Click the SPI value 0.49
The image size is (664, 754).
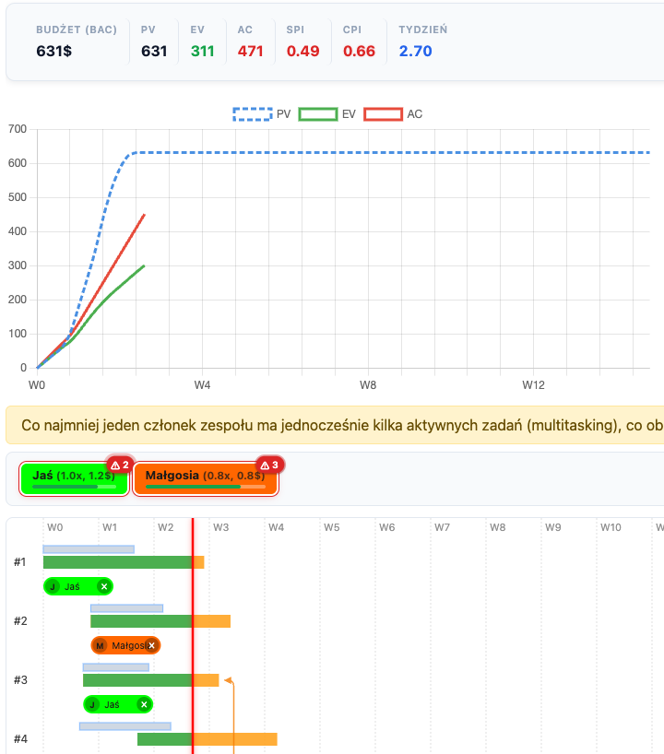303,51
